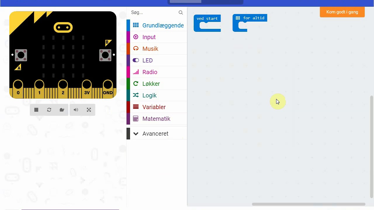Open the Matematik block category
374x210 pixels.
point(157,119)
